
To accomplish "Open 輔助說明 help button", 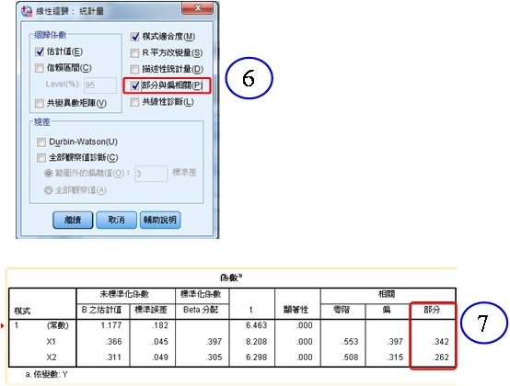I will pos(160,220).
